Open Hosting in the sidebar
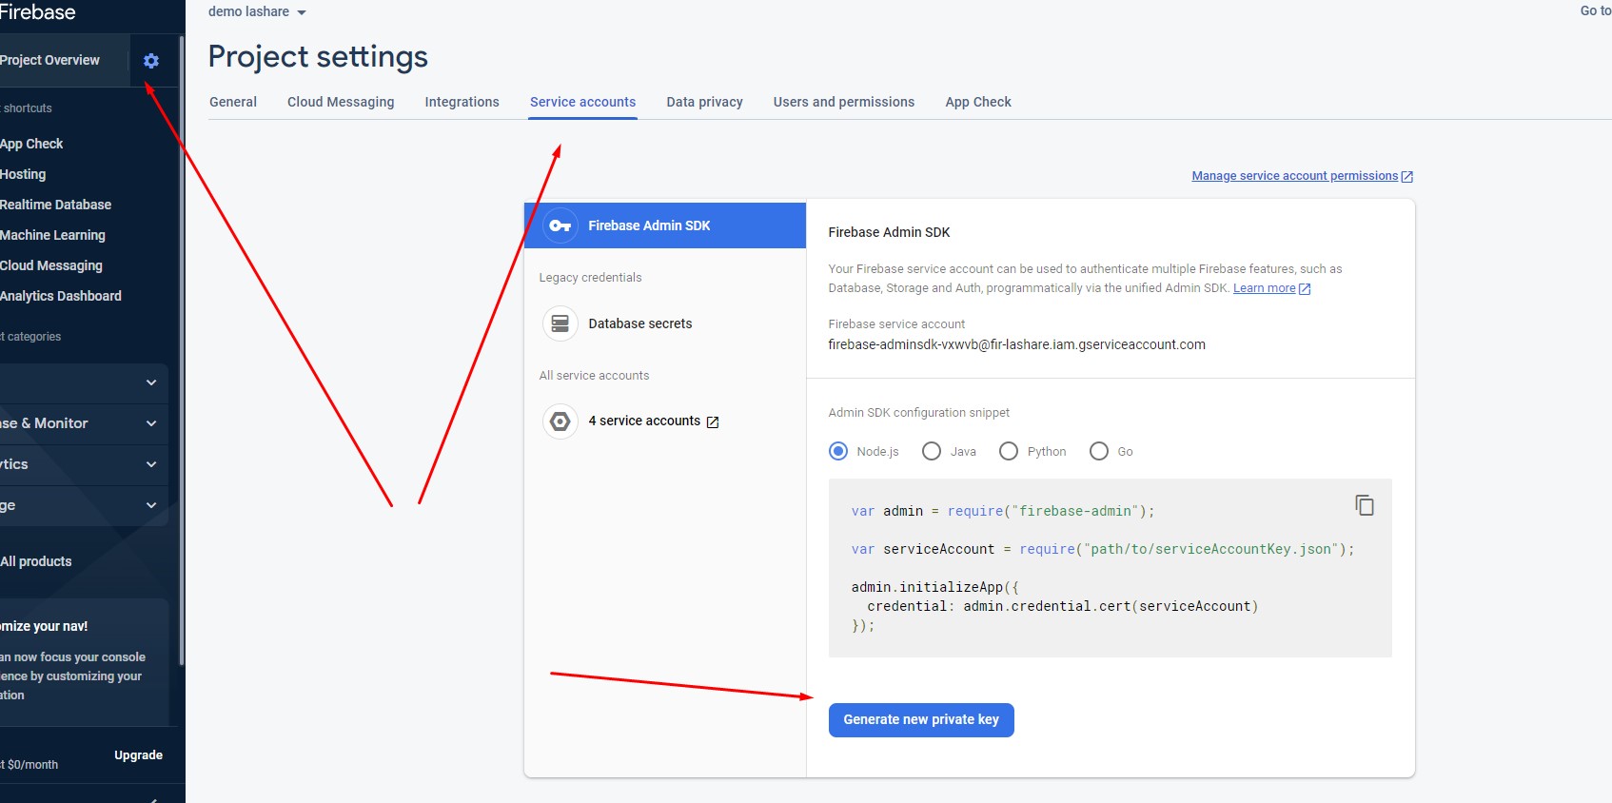Image resolution: width=1612 pixels, height=803 pixels. click(23, 174)
